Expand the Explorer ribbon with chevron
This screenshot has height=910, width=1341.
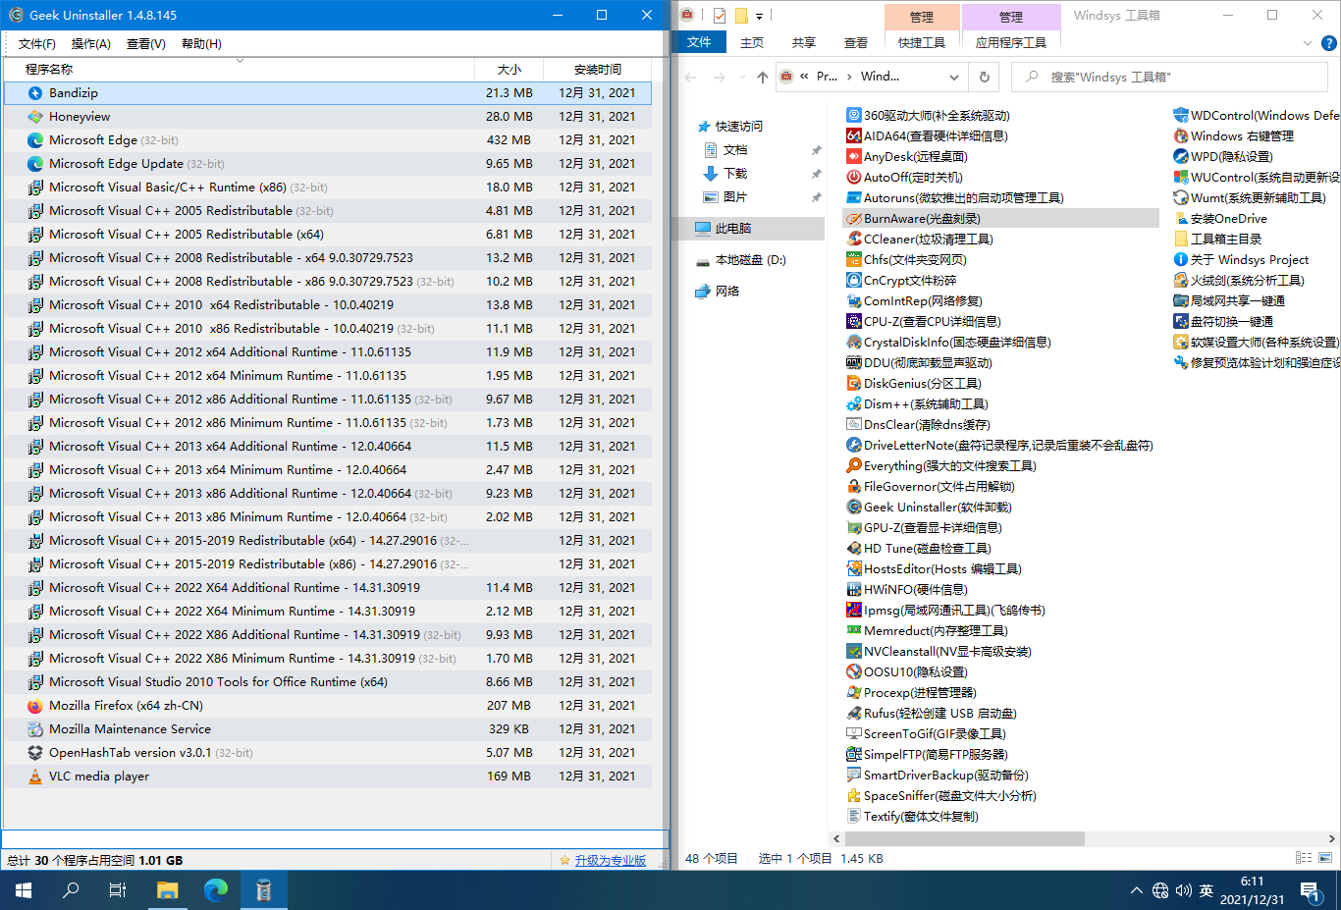[x=1307, y=43]
